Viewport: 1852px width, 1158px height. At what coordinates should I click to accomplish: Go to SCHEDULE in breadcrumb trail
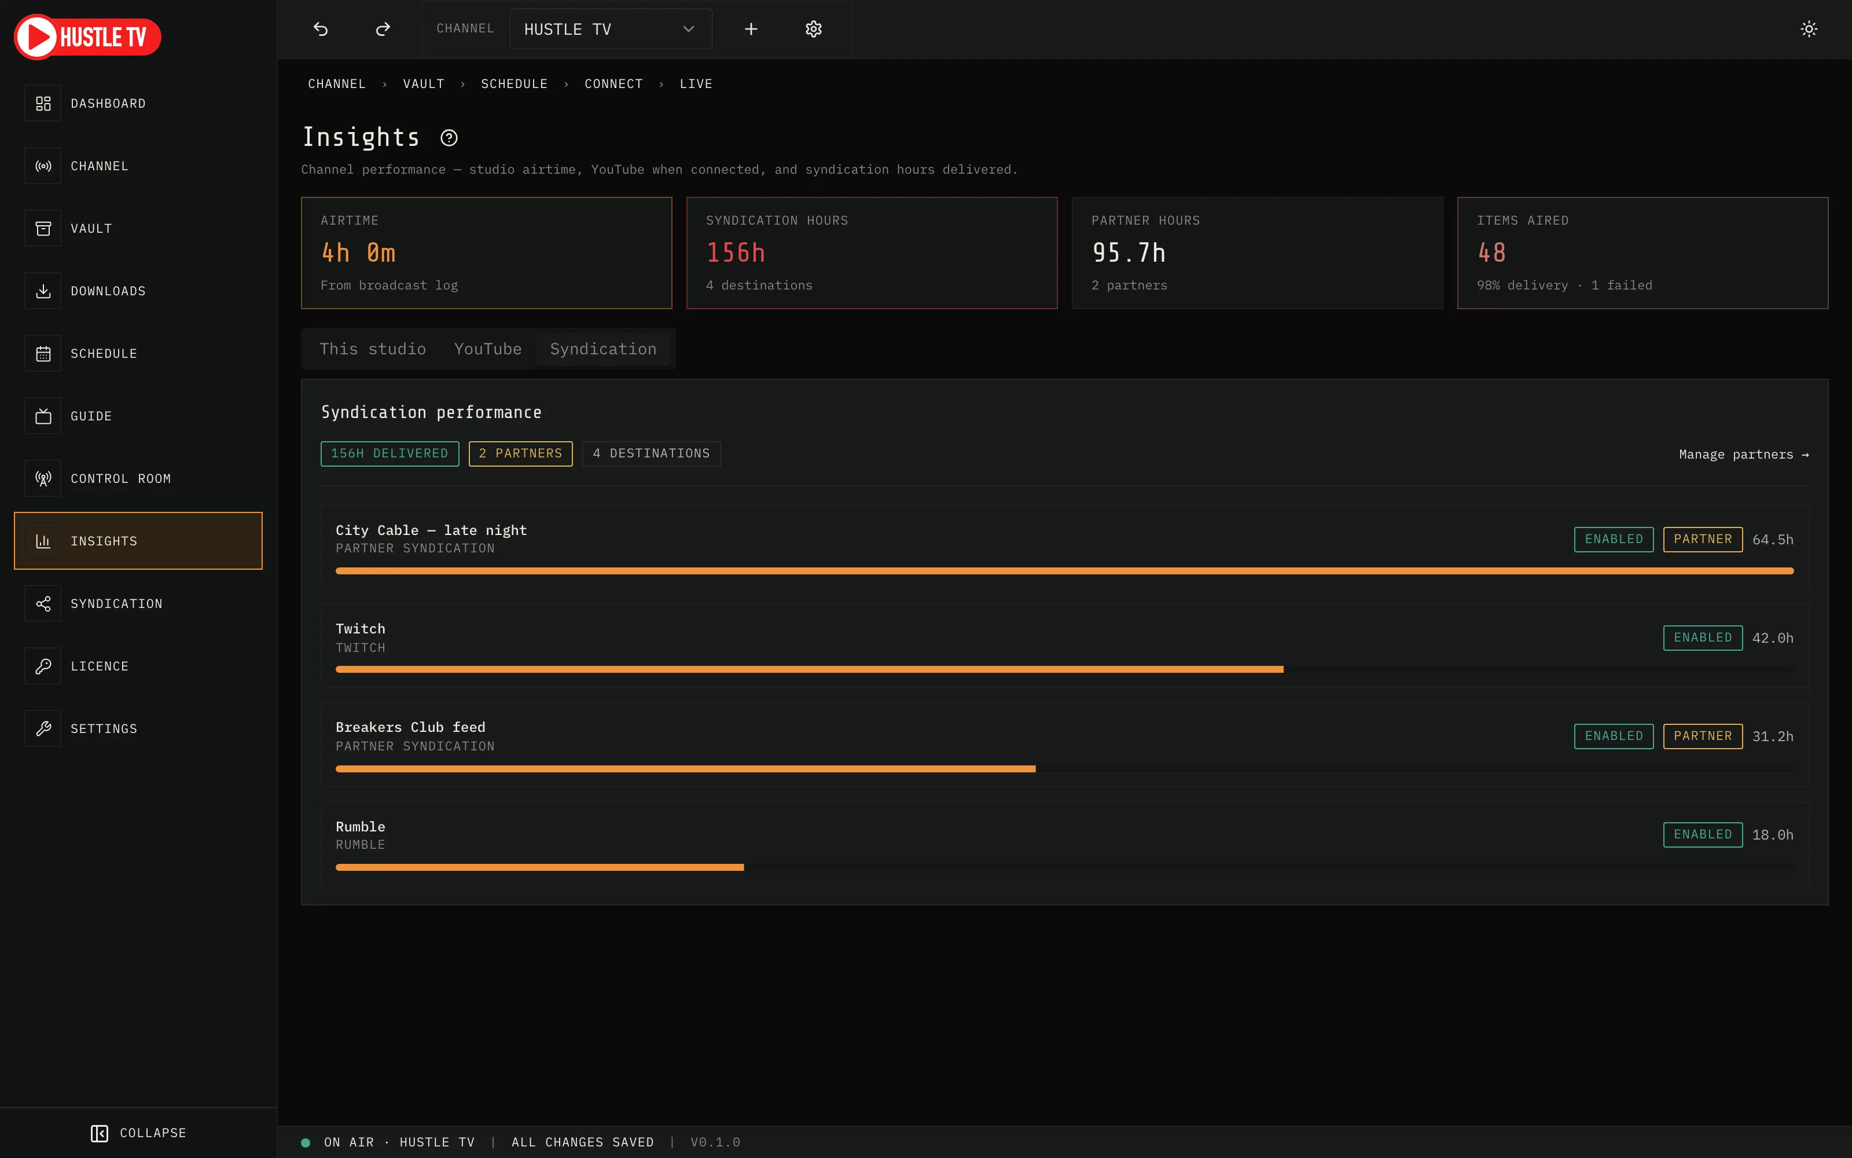pos(515,83)
